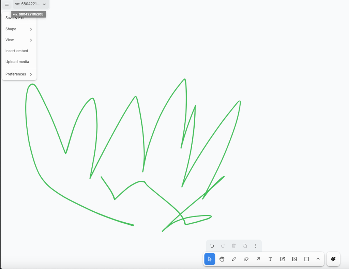Open the page name dropdown

coord(31,4)
